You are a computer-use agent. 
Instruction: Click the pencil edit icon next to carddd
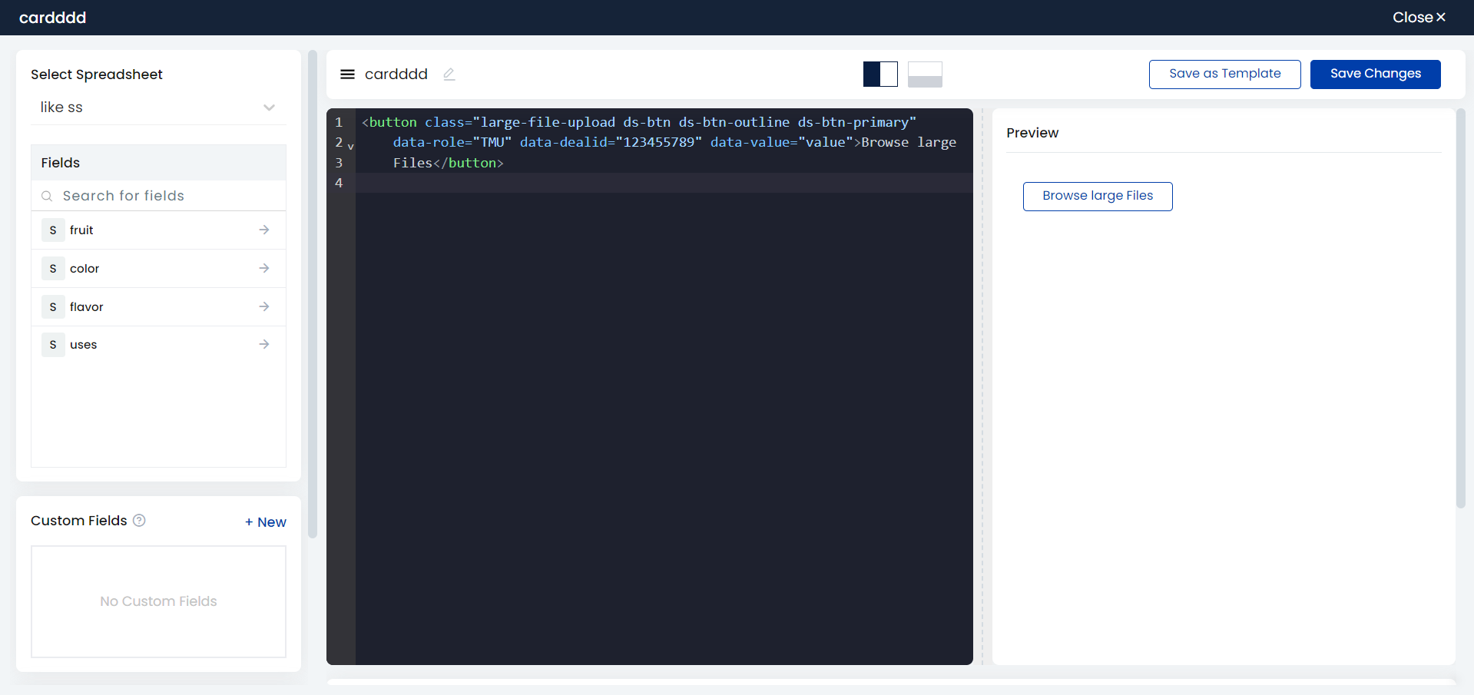(449, 74)
